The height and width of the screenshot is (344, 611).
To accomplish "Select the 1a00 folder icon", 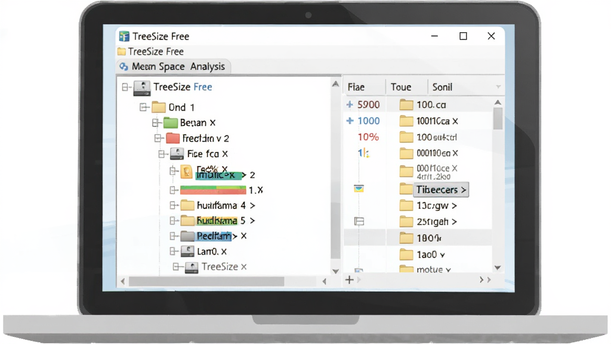I will [406, 254].
